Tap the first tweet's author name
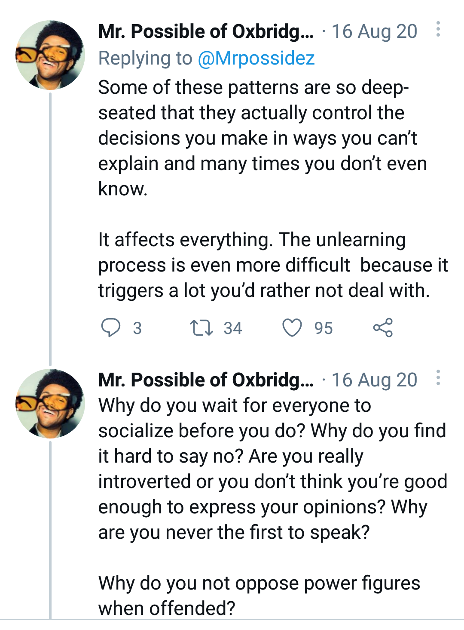The width and height of the screenshot is (464, 630). click(205, 31)
